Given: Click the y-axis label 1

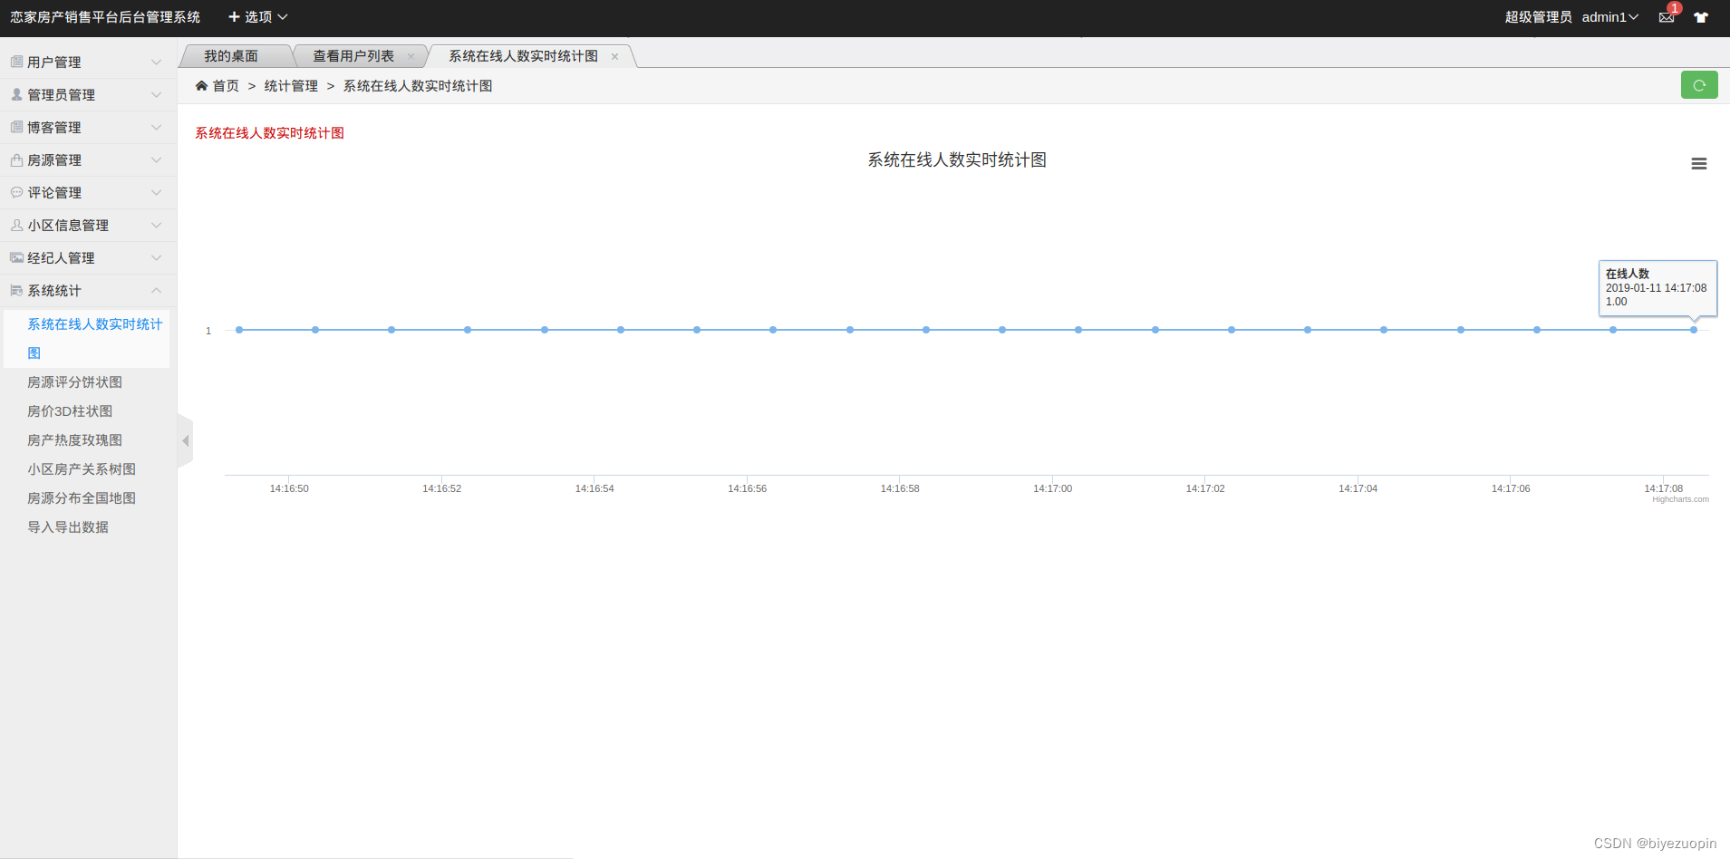Looking at the screenshot, I should (208, 331).
